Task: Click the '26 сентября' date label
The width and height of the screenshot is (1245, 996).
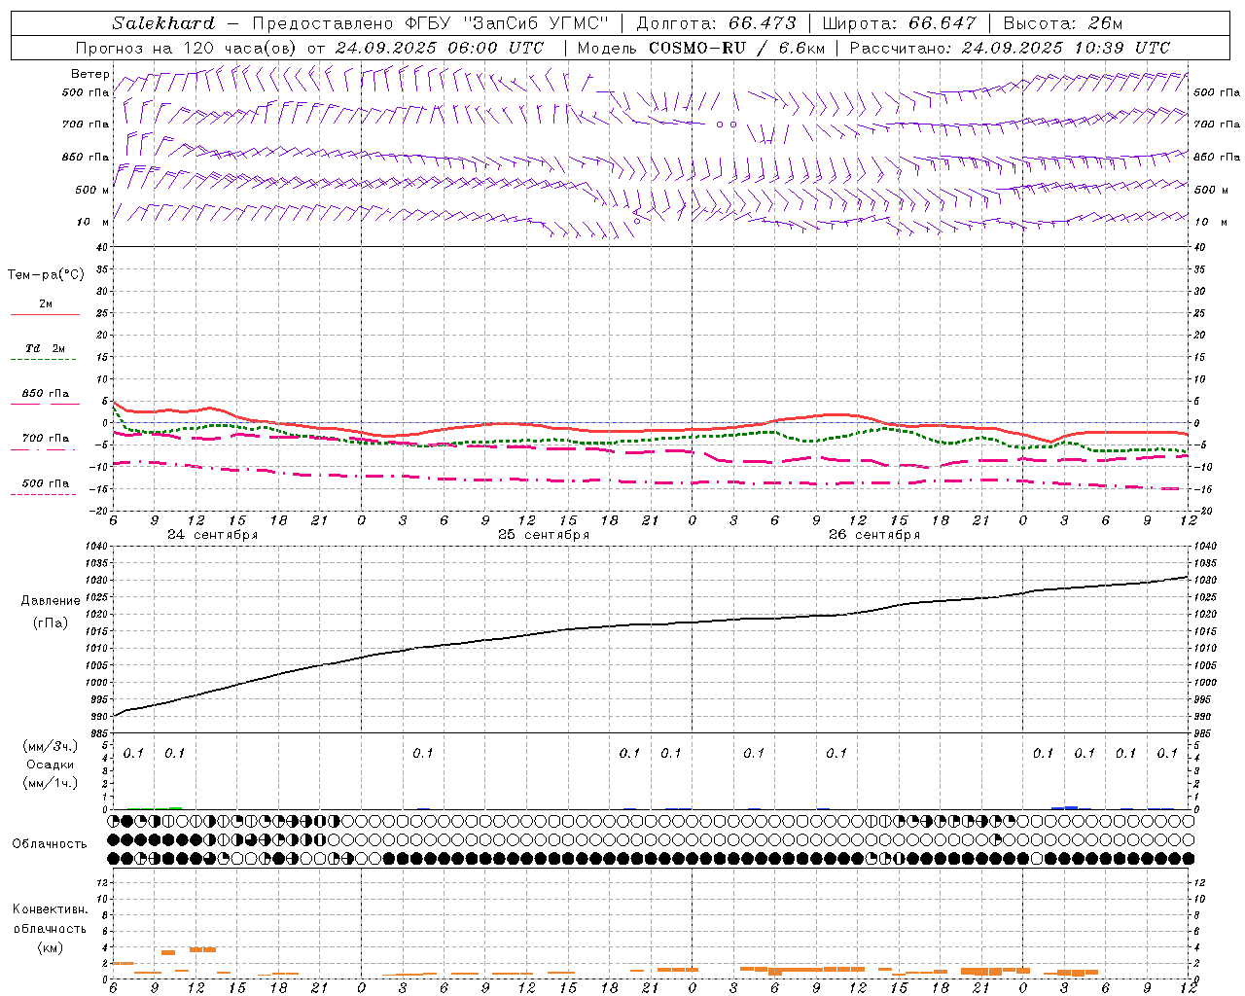Action: [x=874, y=535]
